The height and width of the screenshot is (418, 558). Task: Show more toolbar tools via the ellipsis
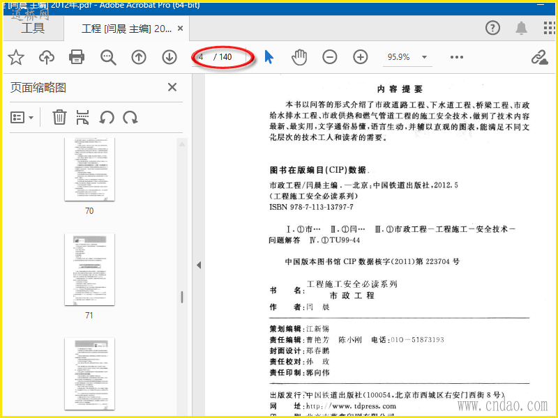coord(457,57)
